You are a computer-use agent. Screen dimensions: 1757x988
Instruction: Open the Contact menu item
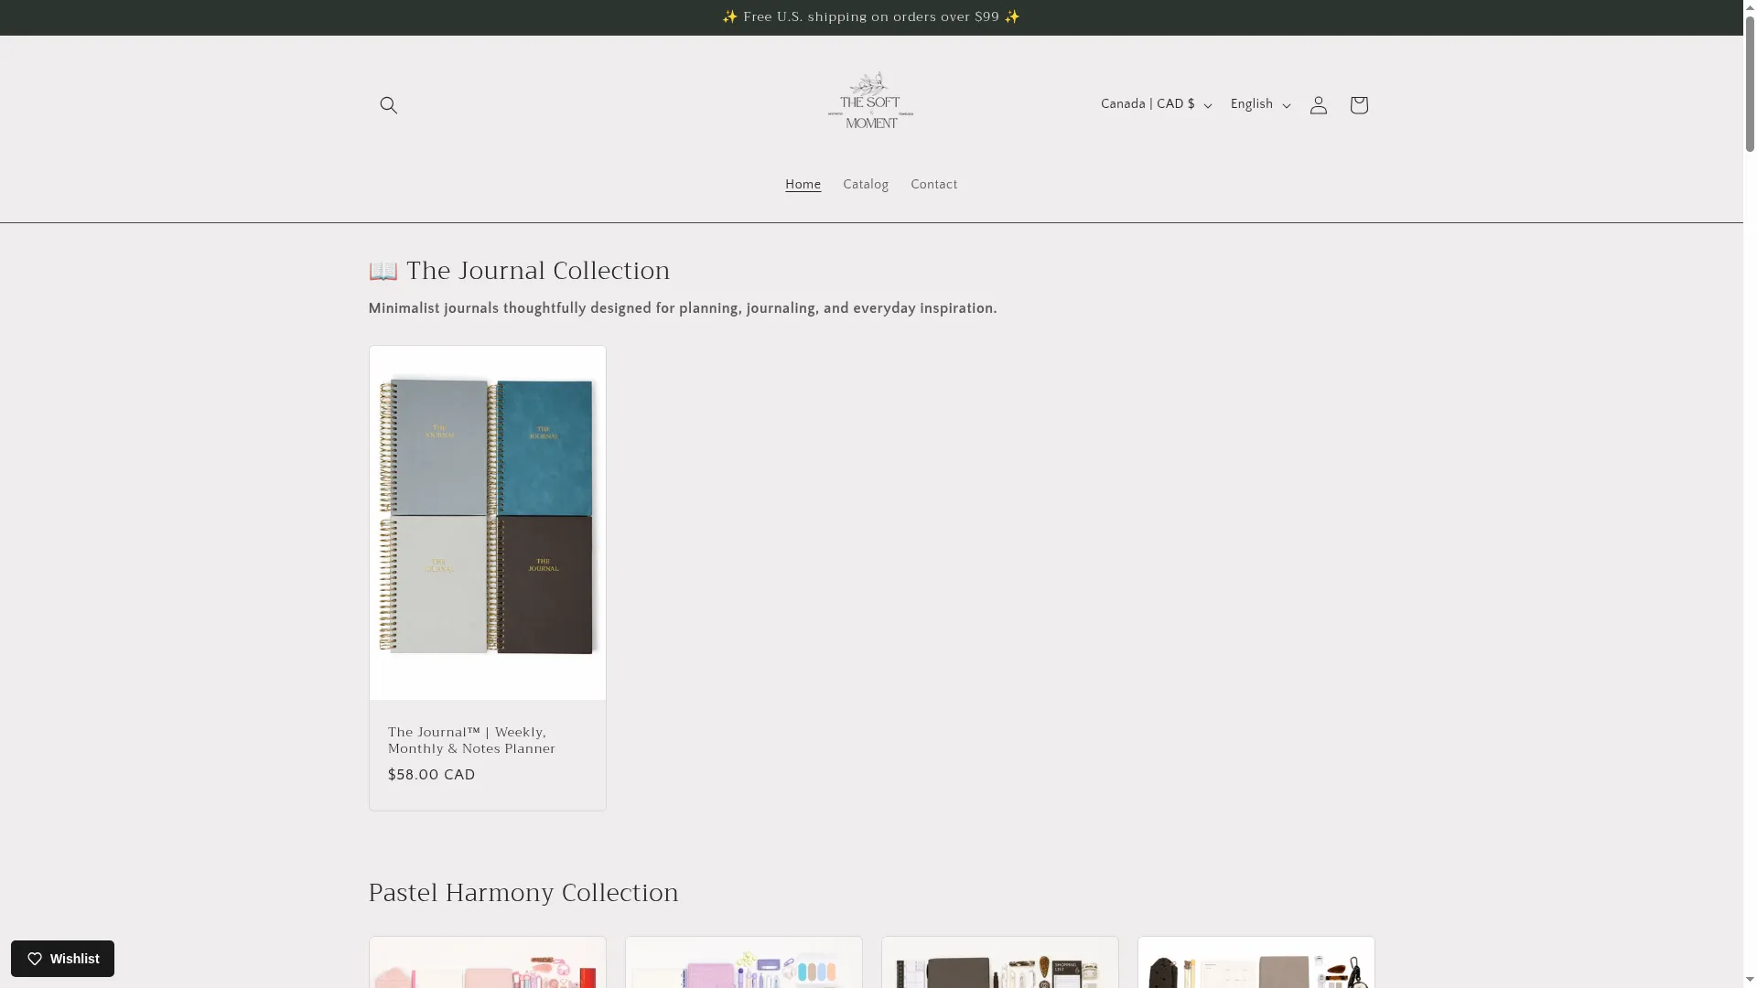(x=933, y=185)
